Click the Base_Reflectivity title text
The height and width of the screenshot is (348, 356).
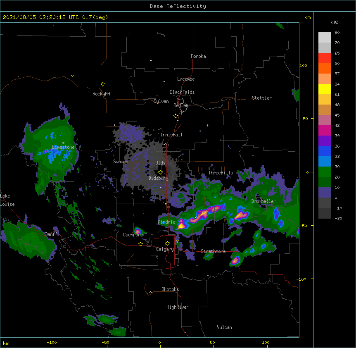[x=178, y=6]
